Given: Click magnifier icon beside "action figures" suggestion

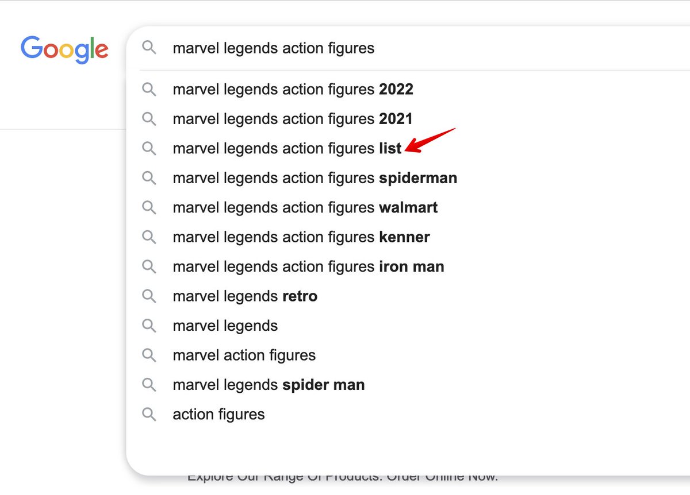Looking at the screenshot, I should (149, 414).
